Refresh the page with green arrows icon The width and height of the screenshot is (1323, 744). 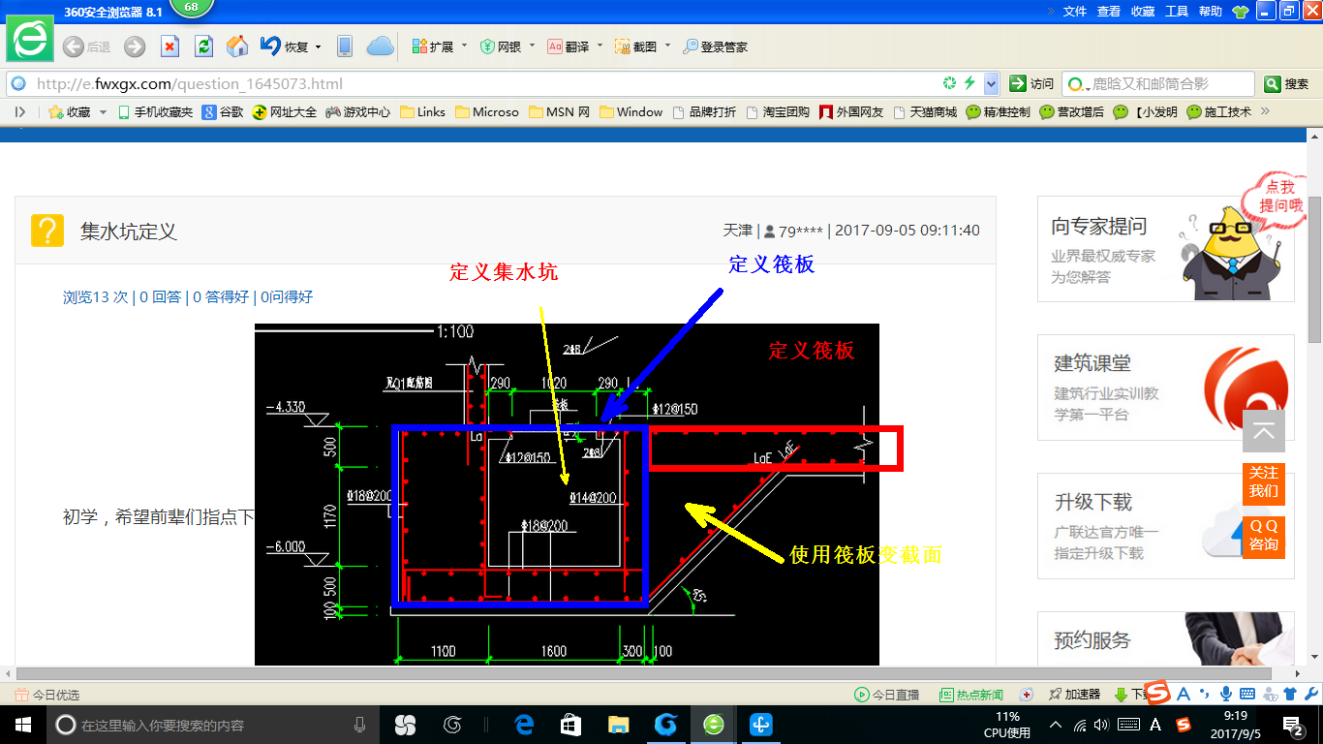[203, 46]
